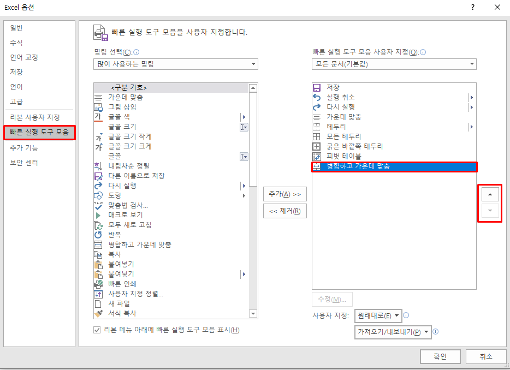Open the 수식 options category
Image resolution: width=510 pixels, height=370 pixels.
[x=16, y=43]
